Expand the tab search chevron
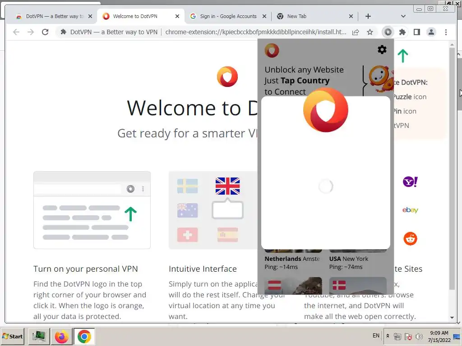462x346 pixels. (403, 16)
